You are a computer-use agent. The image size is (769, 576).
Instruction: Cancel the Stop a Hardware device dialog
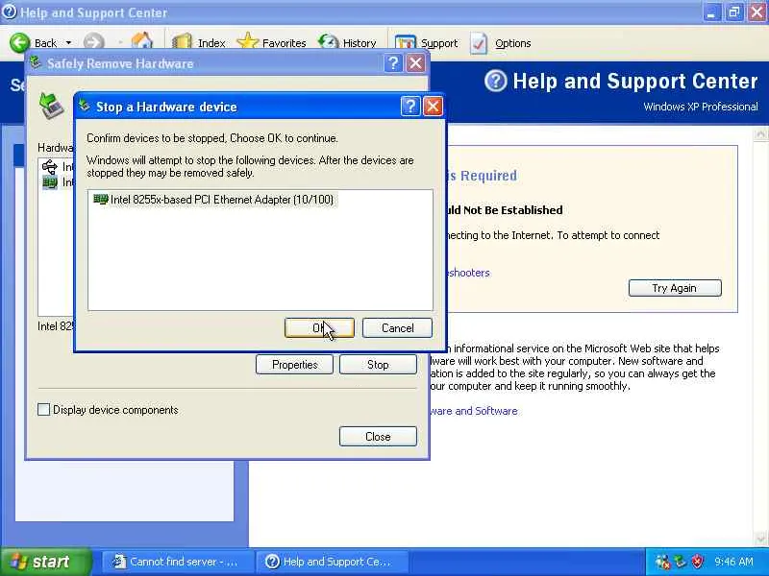coord(397,327)
